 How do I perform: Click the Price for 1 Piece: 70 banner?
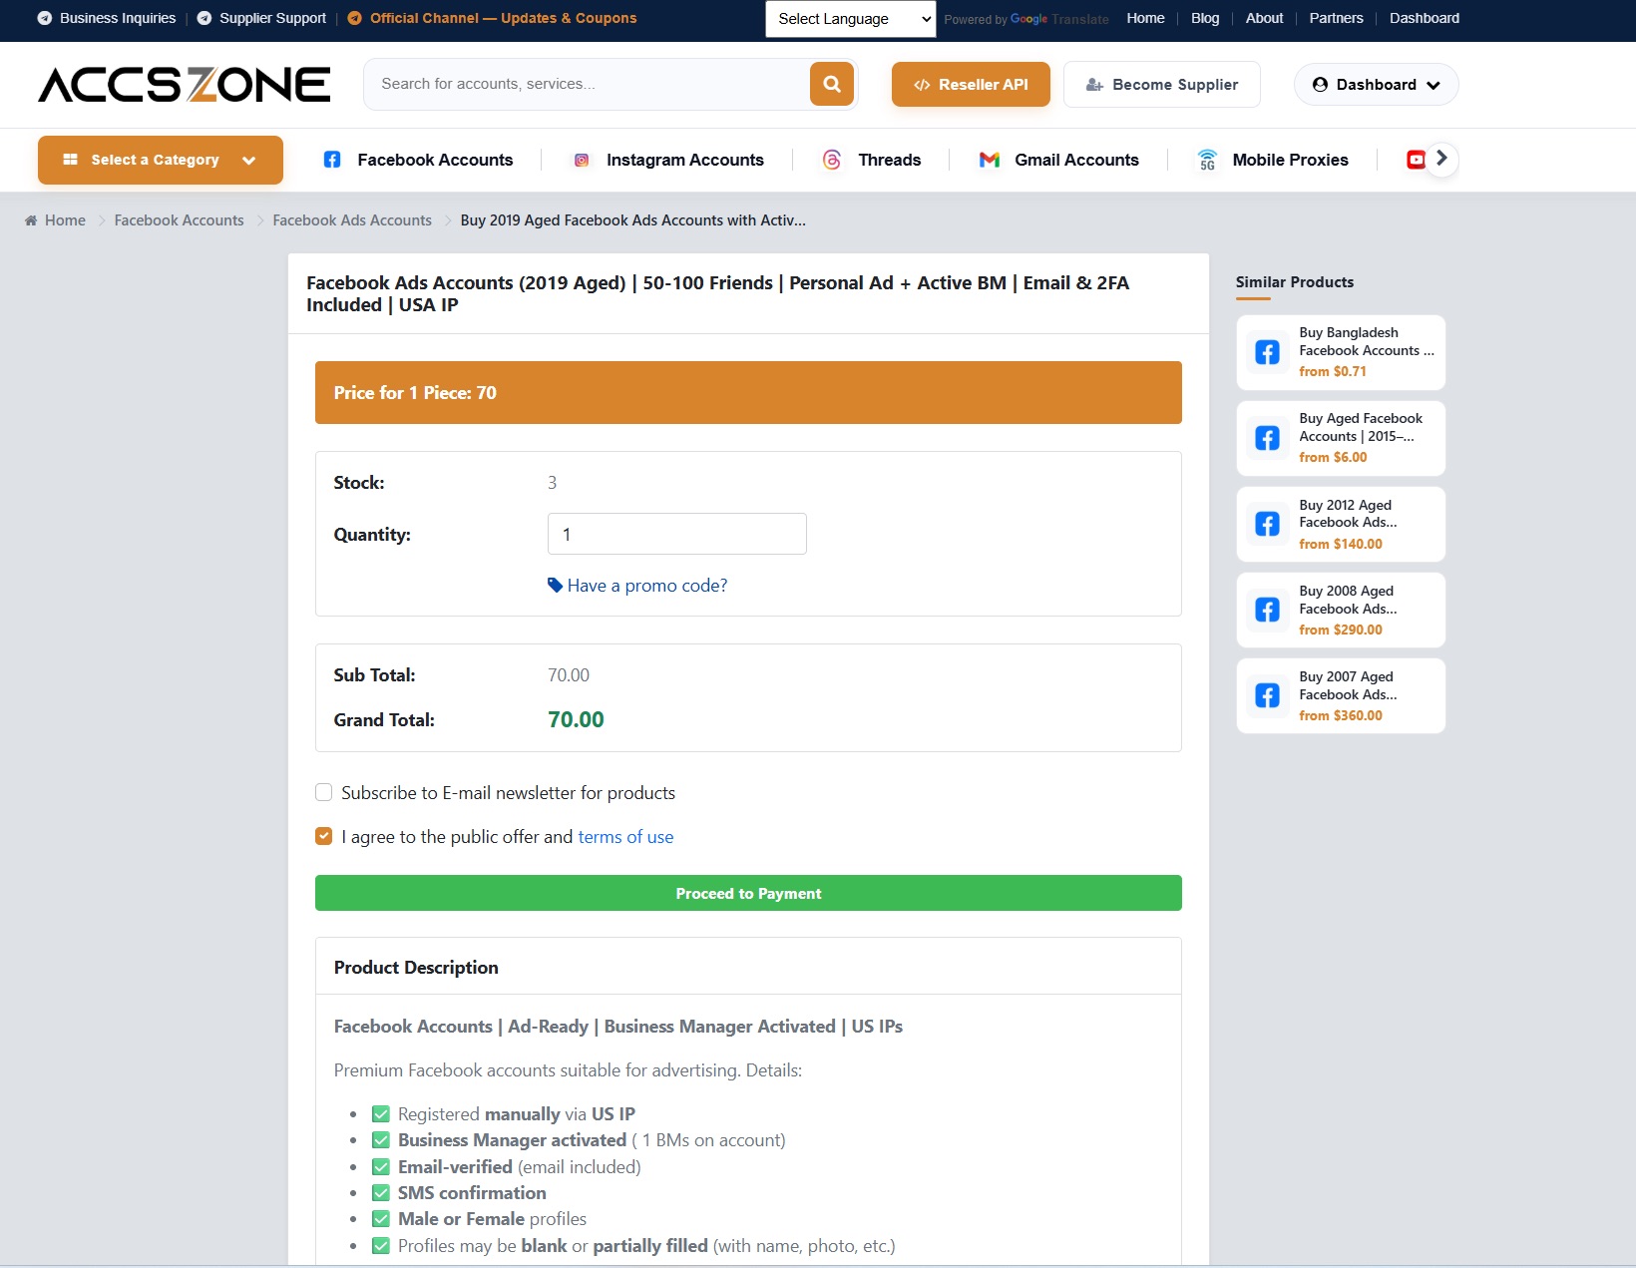748,392
